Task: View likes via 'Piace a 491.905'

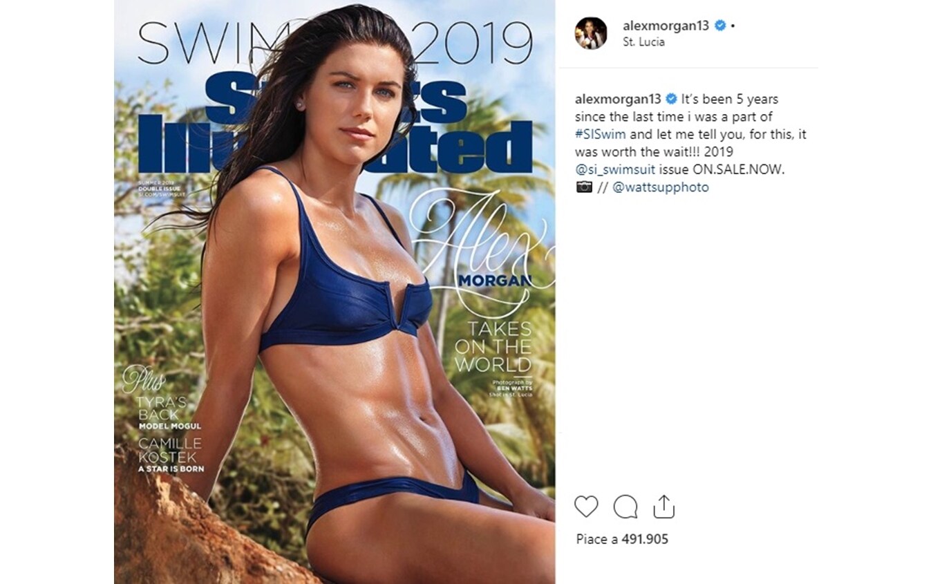Action: 622,539
